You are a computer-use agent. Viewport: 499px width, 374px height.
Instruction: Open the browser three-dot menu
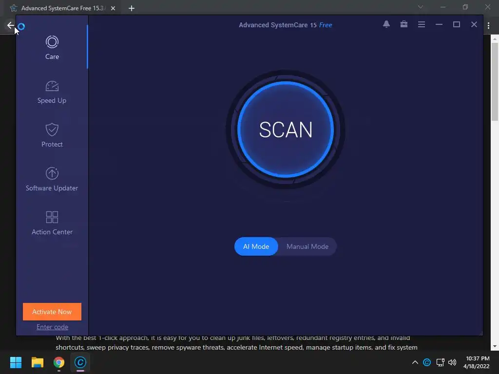(x=488, y=25)
